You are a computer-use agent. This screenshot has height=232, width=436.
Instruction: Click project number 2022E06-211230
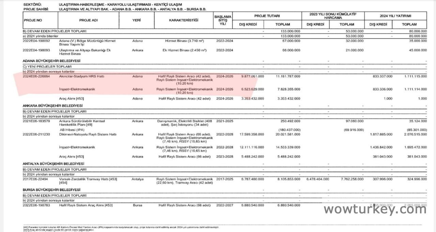click(x=36, y=134)
